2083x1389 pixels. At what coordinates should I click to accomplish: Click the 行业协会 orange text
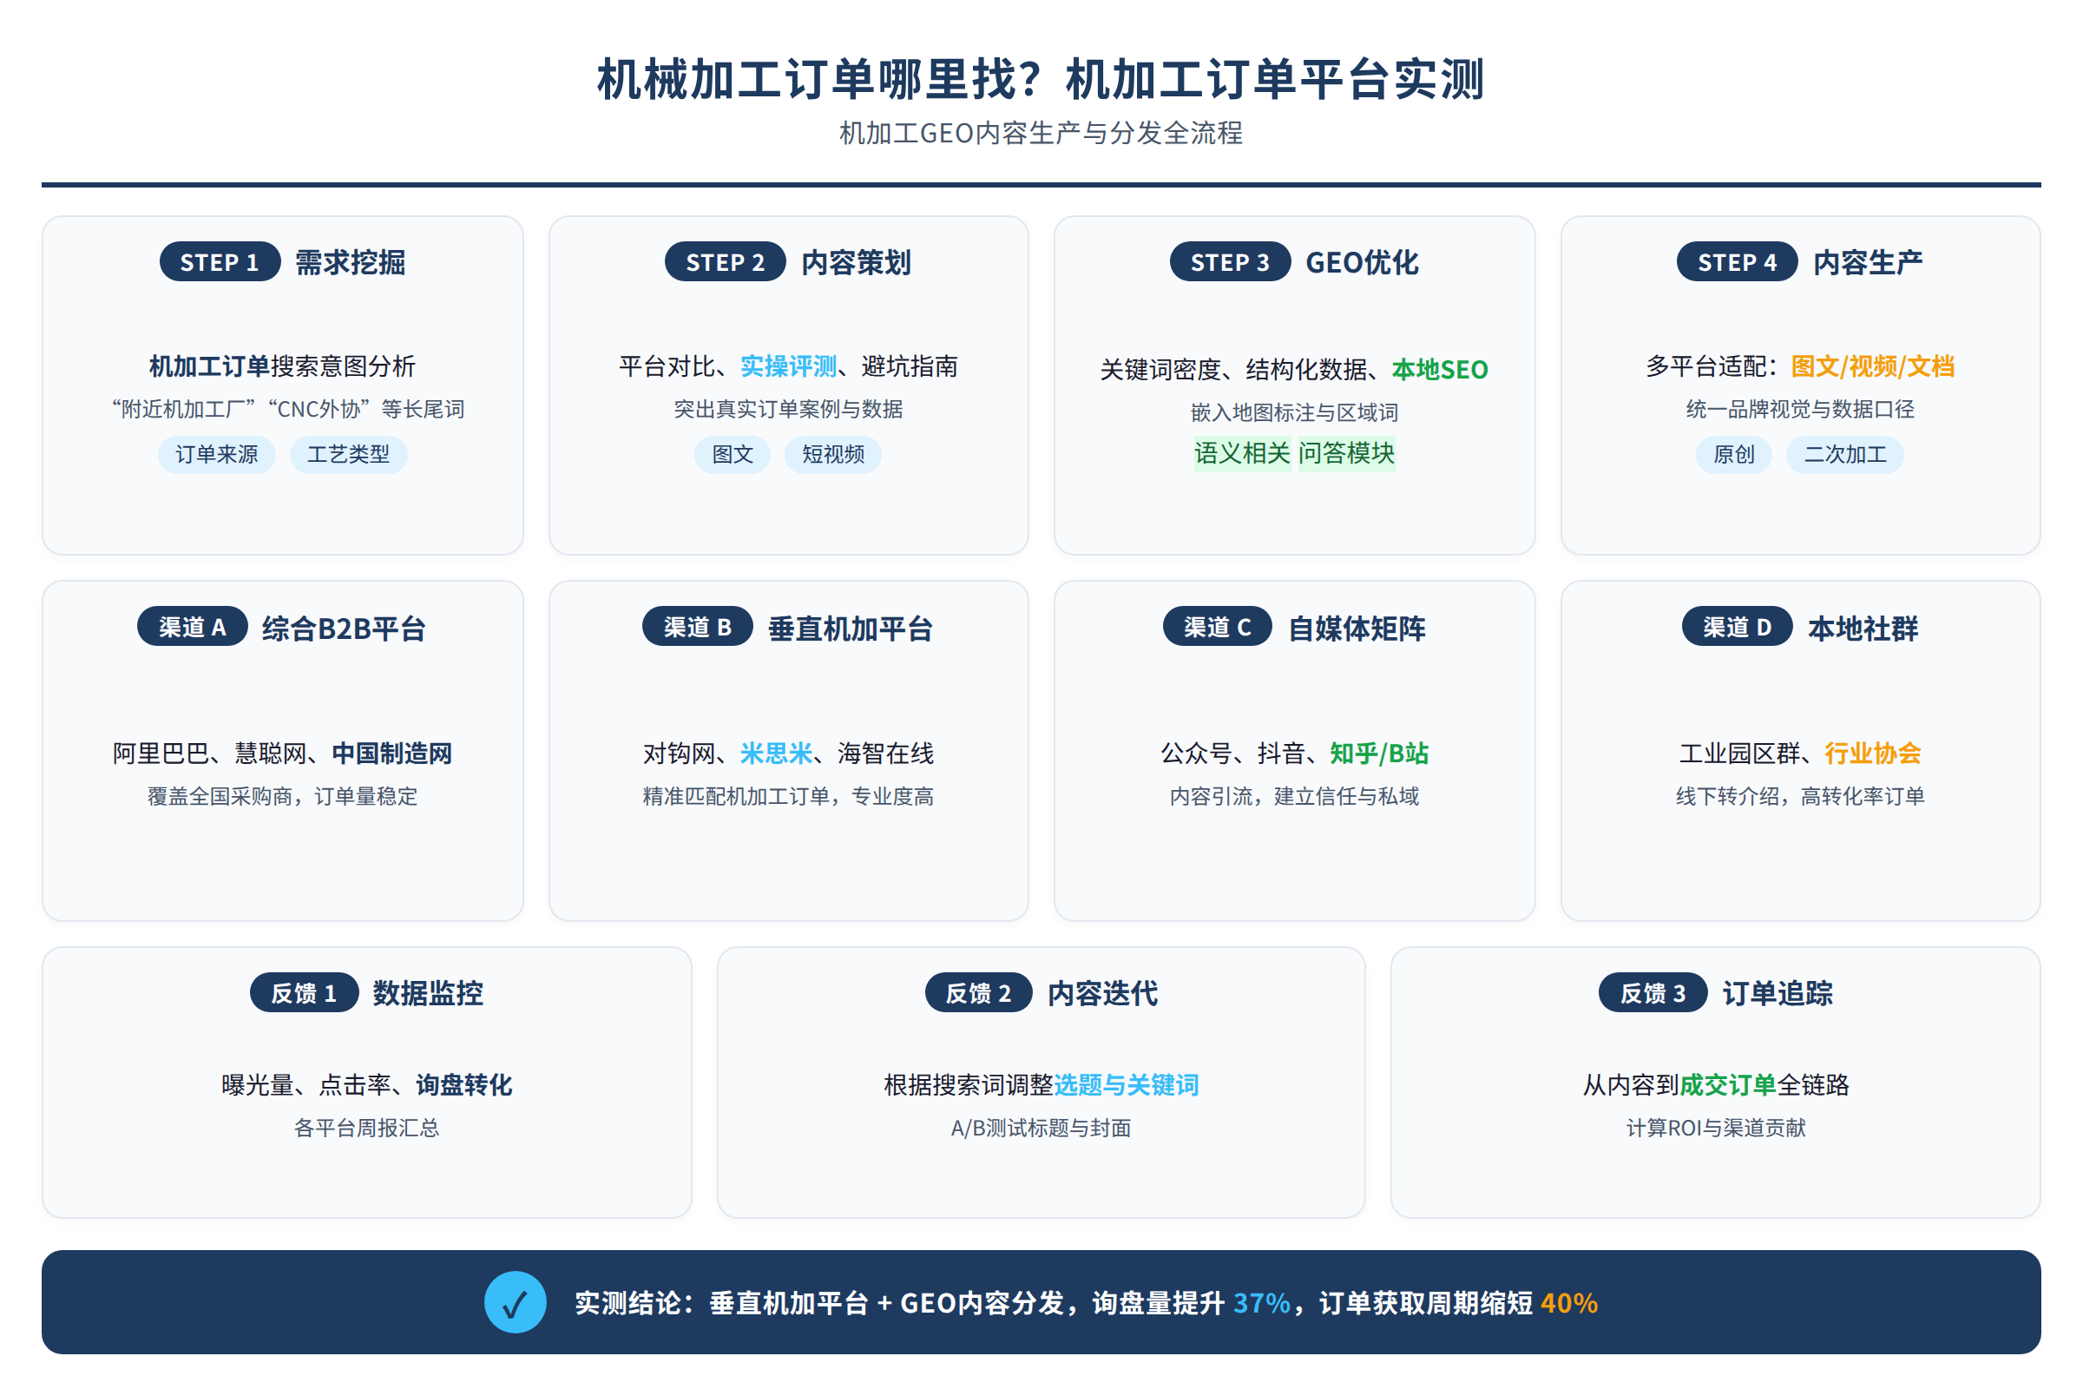point(1873,754)
